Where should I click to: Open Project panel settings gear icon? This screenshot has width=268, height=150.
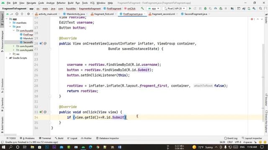coord(28,14)
